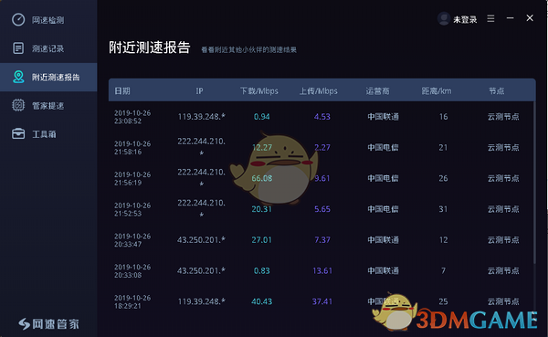Click upload value 5.65
Viewport: 548px width, 337px height.
322,209
